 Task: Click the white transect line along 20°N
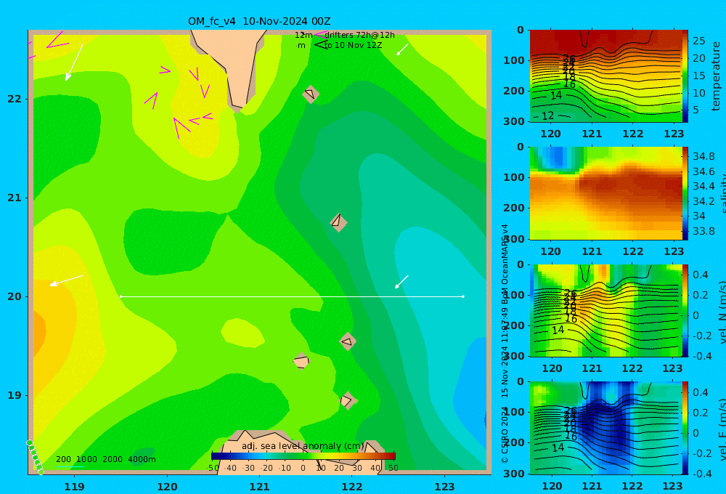[292, 296]
